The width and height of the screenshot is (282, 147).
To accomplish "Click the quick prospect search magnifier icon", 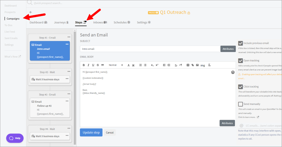I will [x=30, y=3].
